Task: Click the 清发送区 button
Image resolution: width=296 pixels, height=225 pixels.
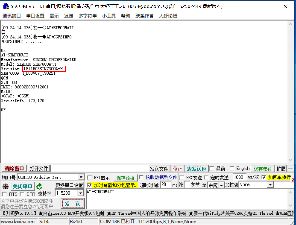Action: tap(196, 169)
